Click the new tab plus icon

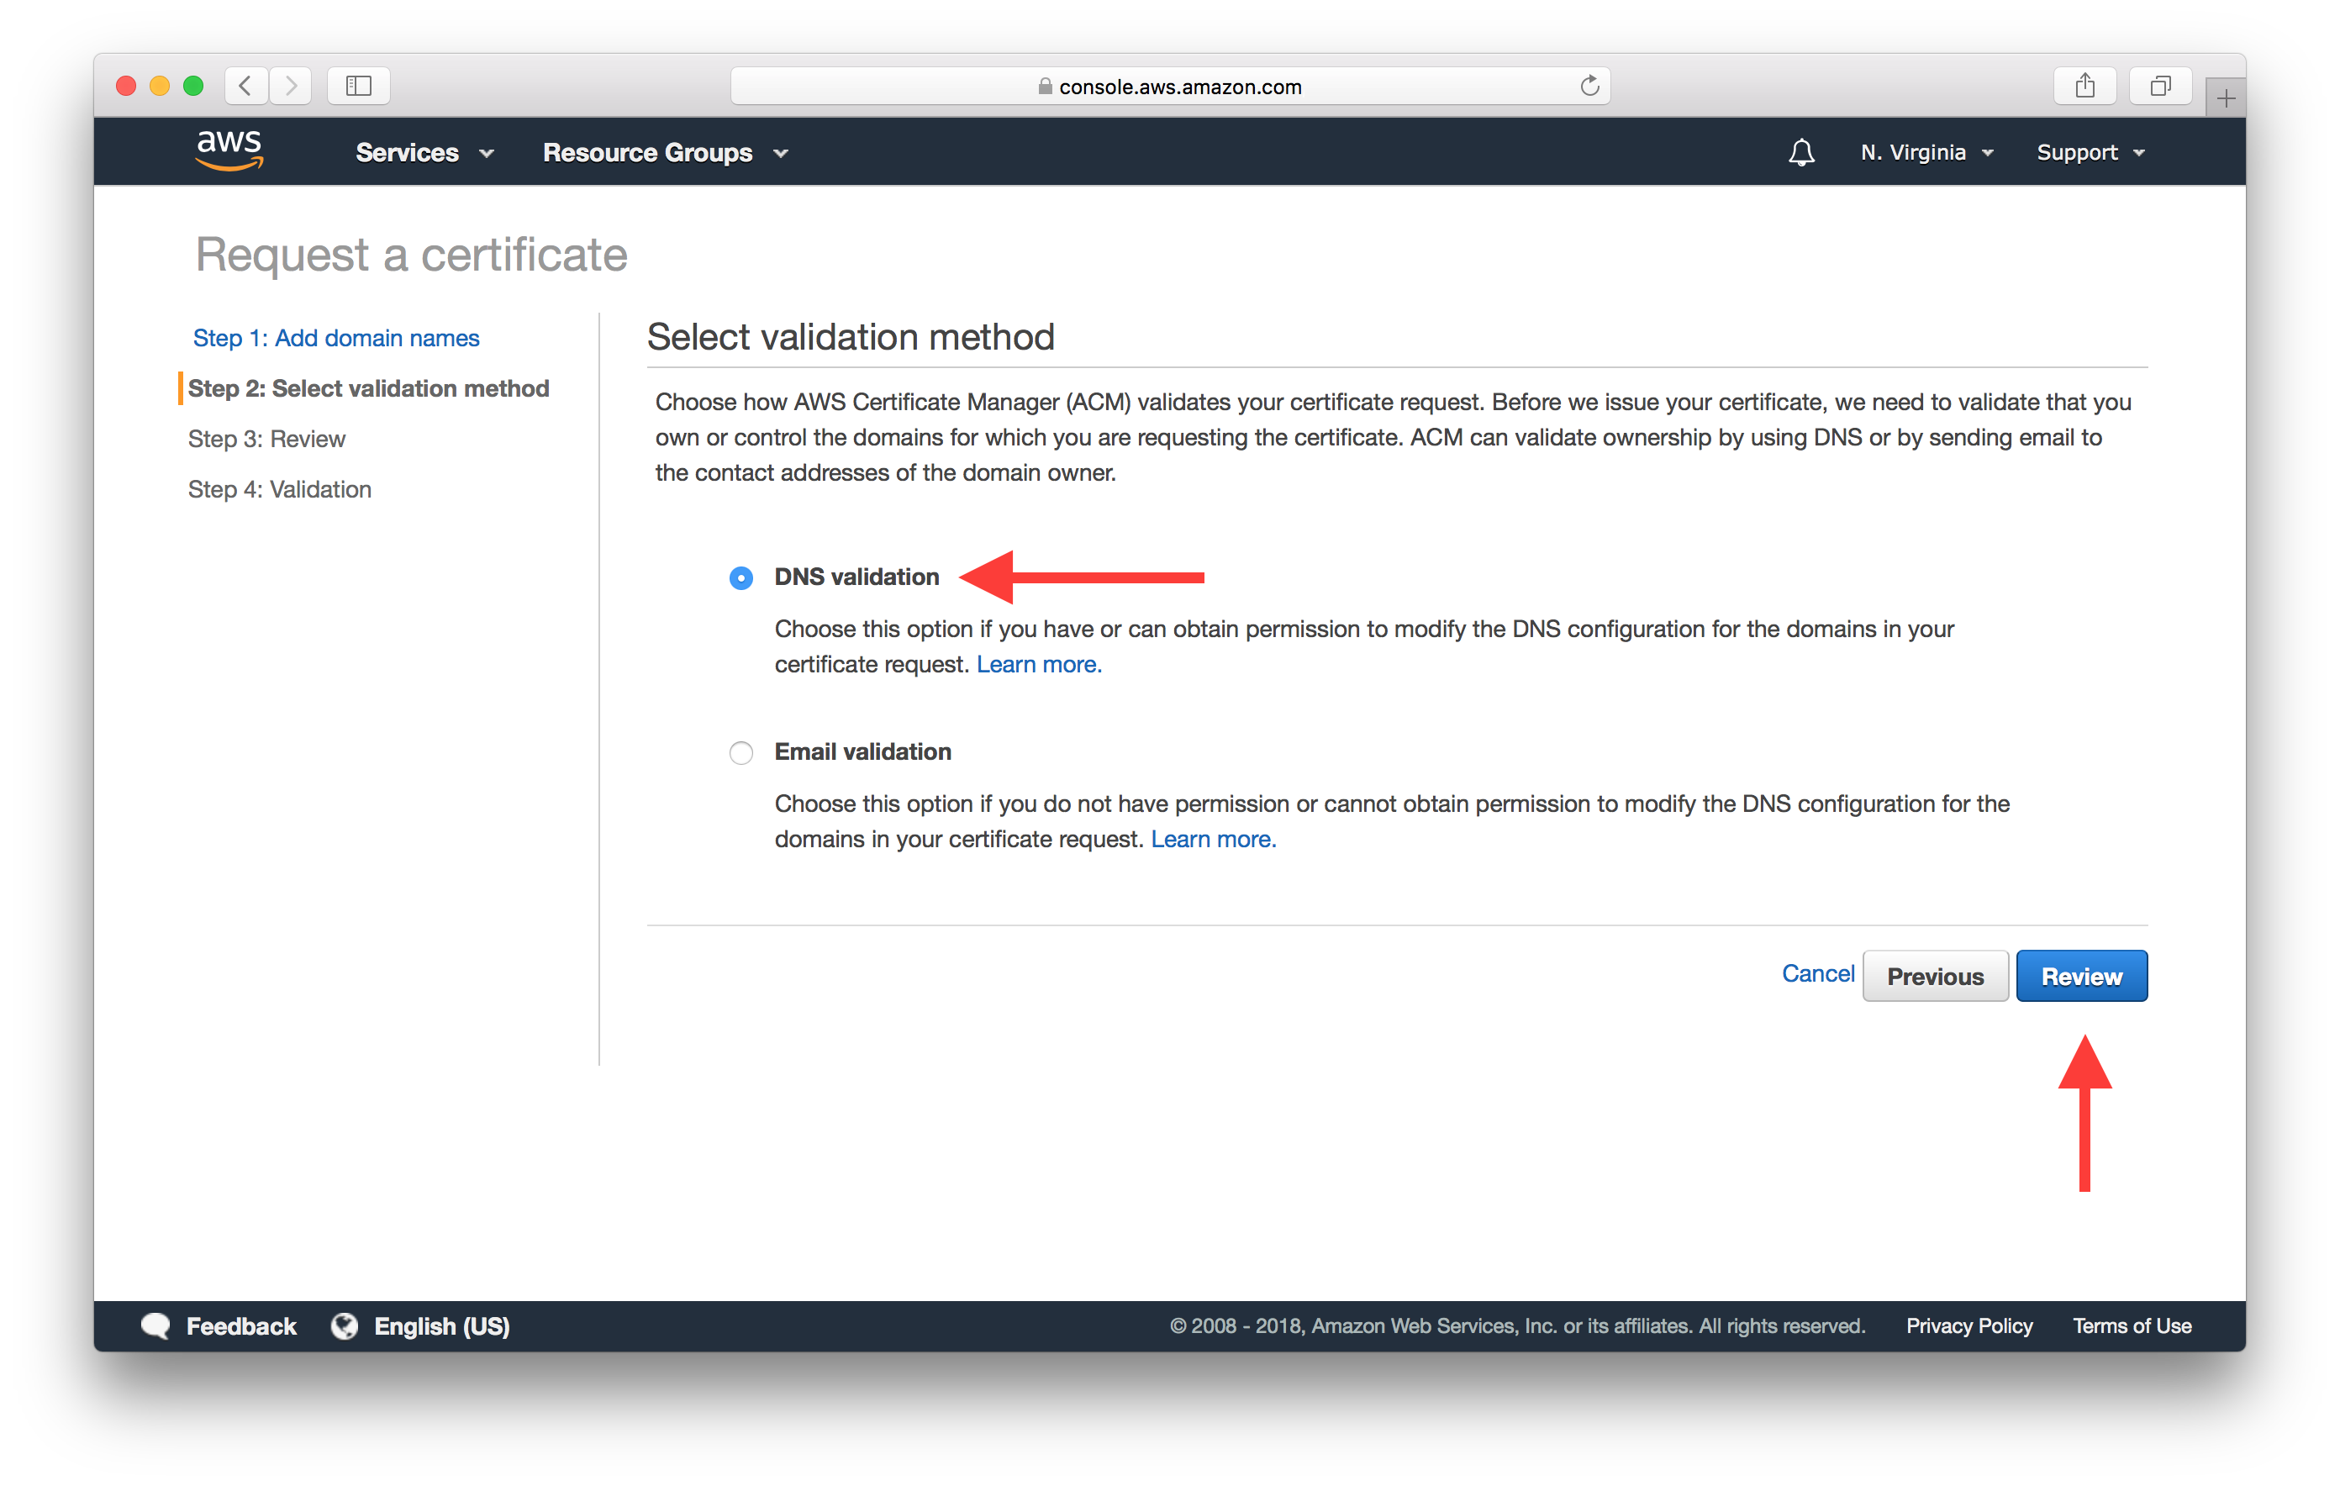pos(2226,98)
